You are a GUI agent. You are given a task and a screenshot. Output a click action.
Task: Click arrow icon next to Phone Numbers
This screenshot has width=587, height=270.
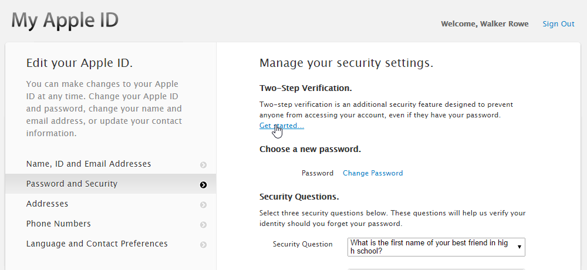[203, 225]
